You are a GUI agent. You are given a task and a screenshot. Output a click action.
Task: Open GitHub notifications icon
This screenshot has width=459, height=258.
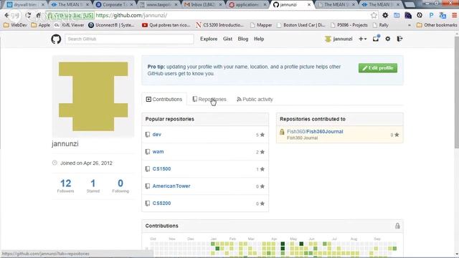pos(376,39)
